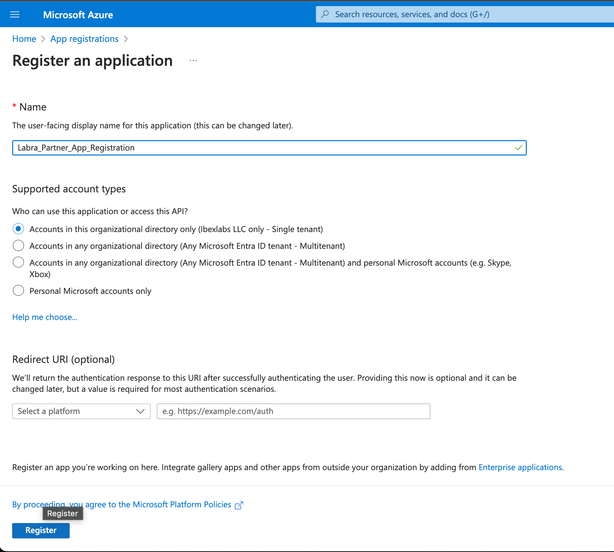
Task: Click the Redirect URI (optional) heading
Action: (64, 359)
